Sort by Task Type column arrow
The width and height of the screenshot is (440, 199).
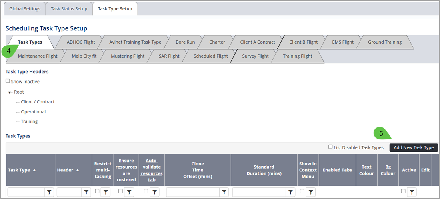pos(34,170)
